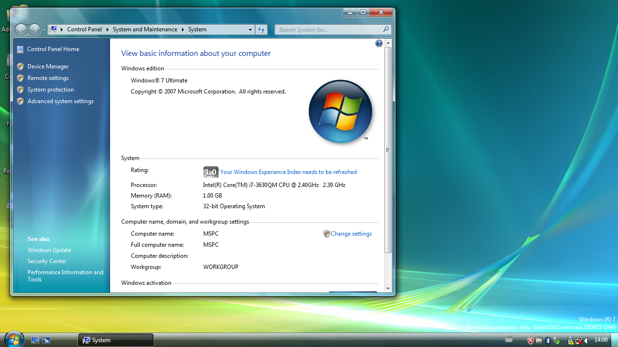Image resolution: width=618 pixels, height=347 pixels.
Task: Click the Safely Remove Hardware tray icon
Action: (557, 340)
